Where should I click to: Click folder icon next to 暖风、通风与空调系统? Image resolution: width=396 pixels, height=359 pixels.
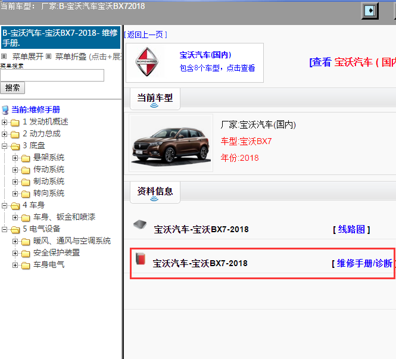tap(26, 241)
